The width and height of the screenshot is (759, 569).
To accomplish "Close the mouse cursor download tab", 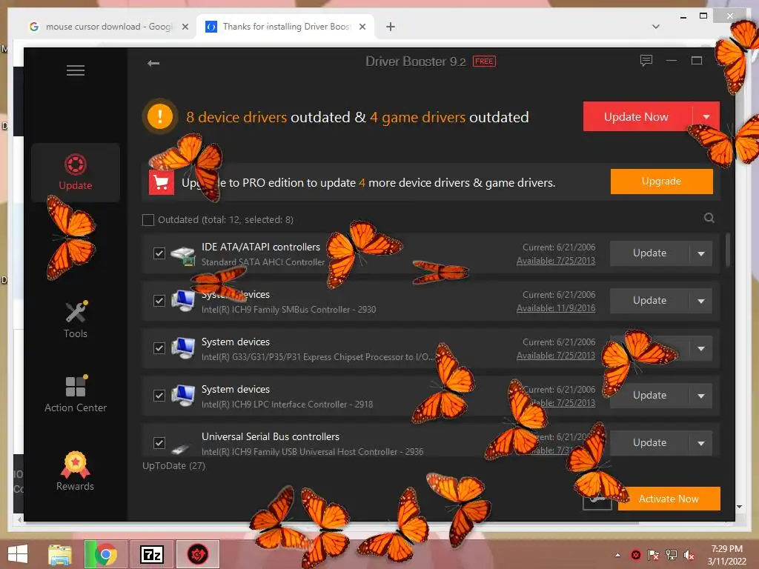I will (x=185, y=27).
